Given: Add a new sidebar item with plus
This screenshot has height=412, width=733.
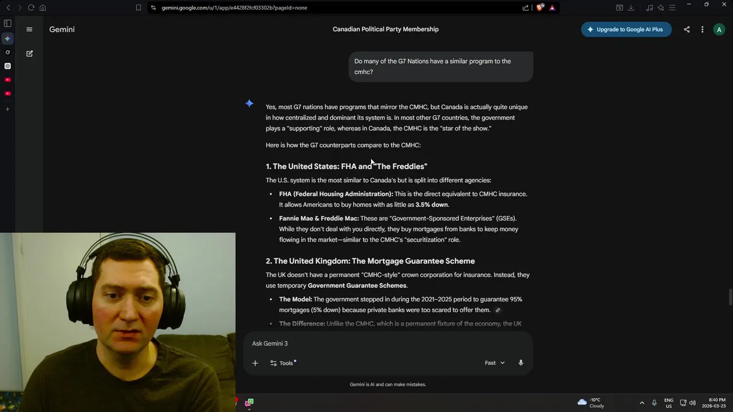Looking at the screenshot, I should [7, 109].
